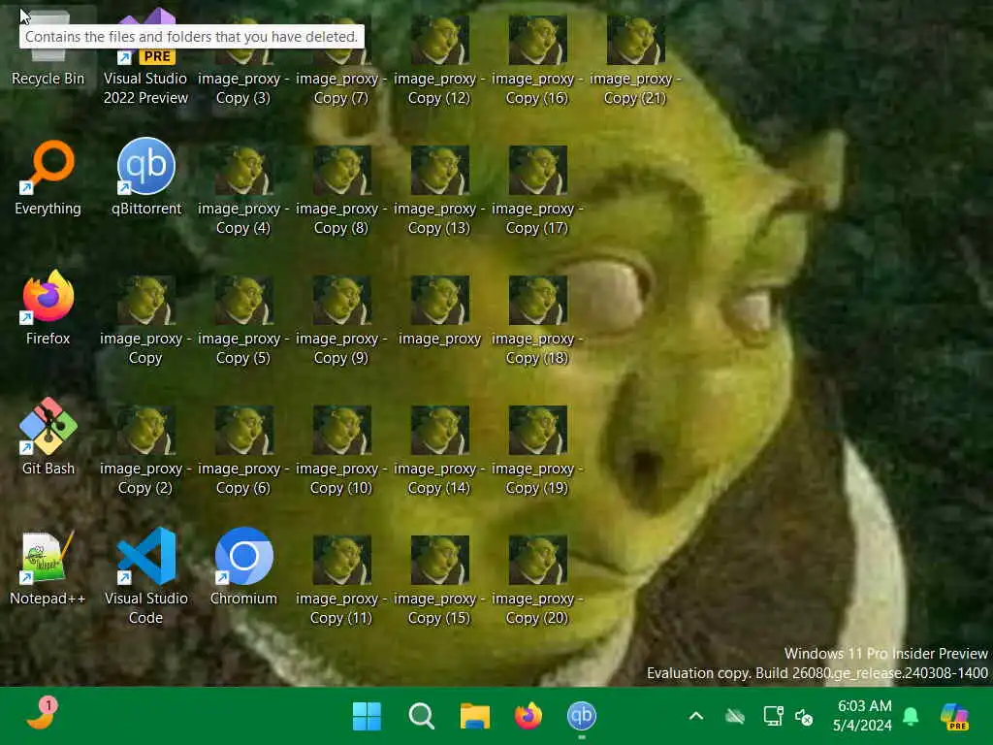Select image_proxy - Copy (17) file
993x745 pixels.
pos(537,190)
